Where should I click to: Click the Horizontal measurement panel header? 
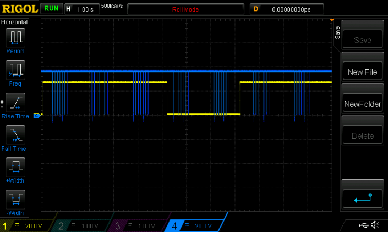(x=14, y=22)
